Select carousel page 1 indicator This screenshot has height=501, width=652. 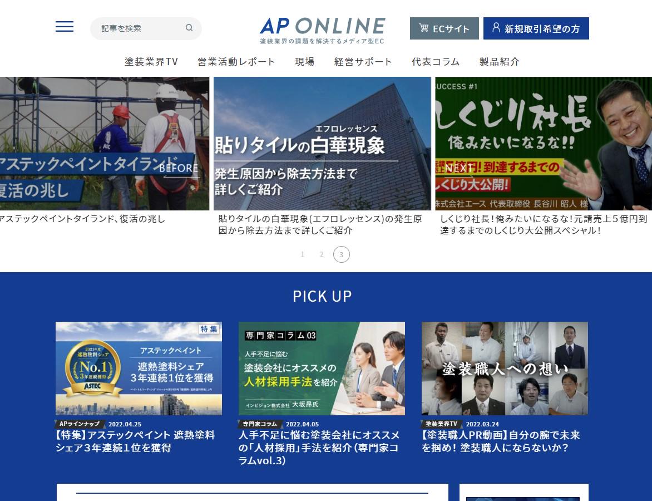pyautogui.click(x=303, y=254)
